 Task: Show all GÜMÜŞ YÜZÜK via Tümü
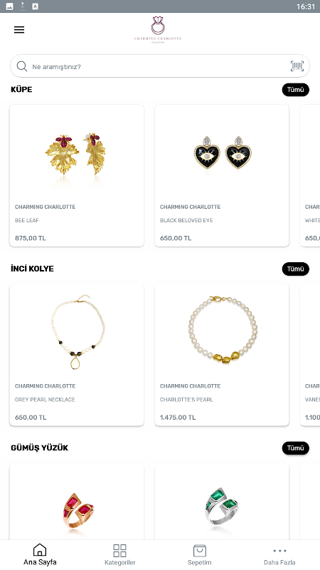[296, 448]
